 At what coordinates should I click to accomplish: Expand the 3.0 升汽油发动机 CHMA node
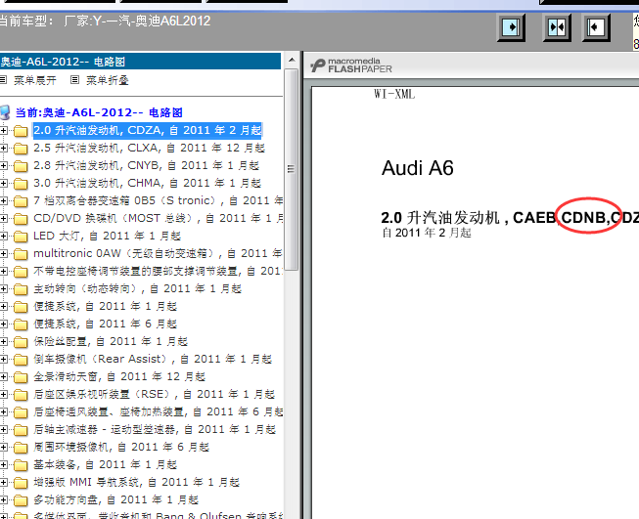[x=4, y=183]
